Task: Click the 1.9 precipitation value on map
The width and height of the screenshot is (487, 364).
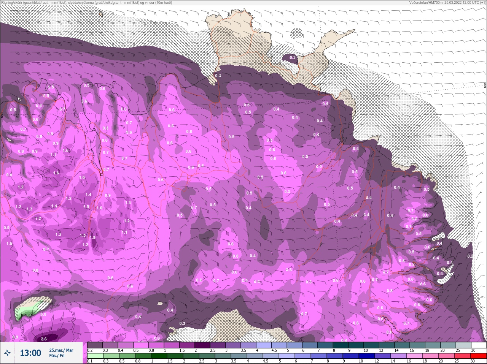Action: coord(92,237)
